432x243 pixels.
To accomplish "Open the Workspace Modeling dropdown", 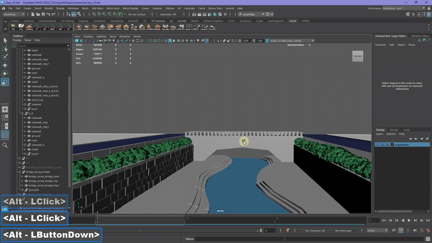I will (x=403, y=8).
